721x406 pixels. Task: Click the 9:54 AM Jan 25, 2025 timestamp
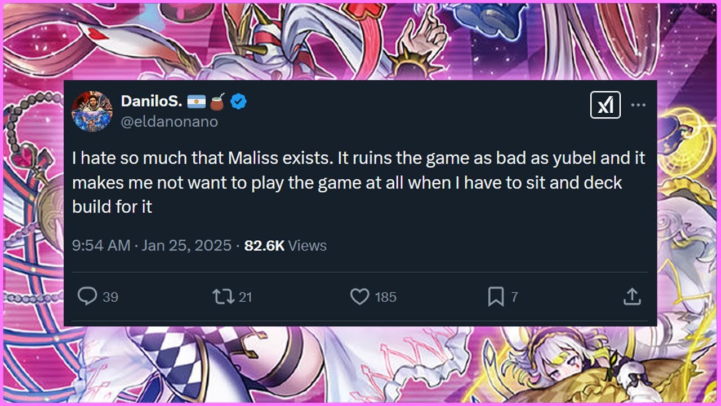[152, 245]
